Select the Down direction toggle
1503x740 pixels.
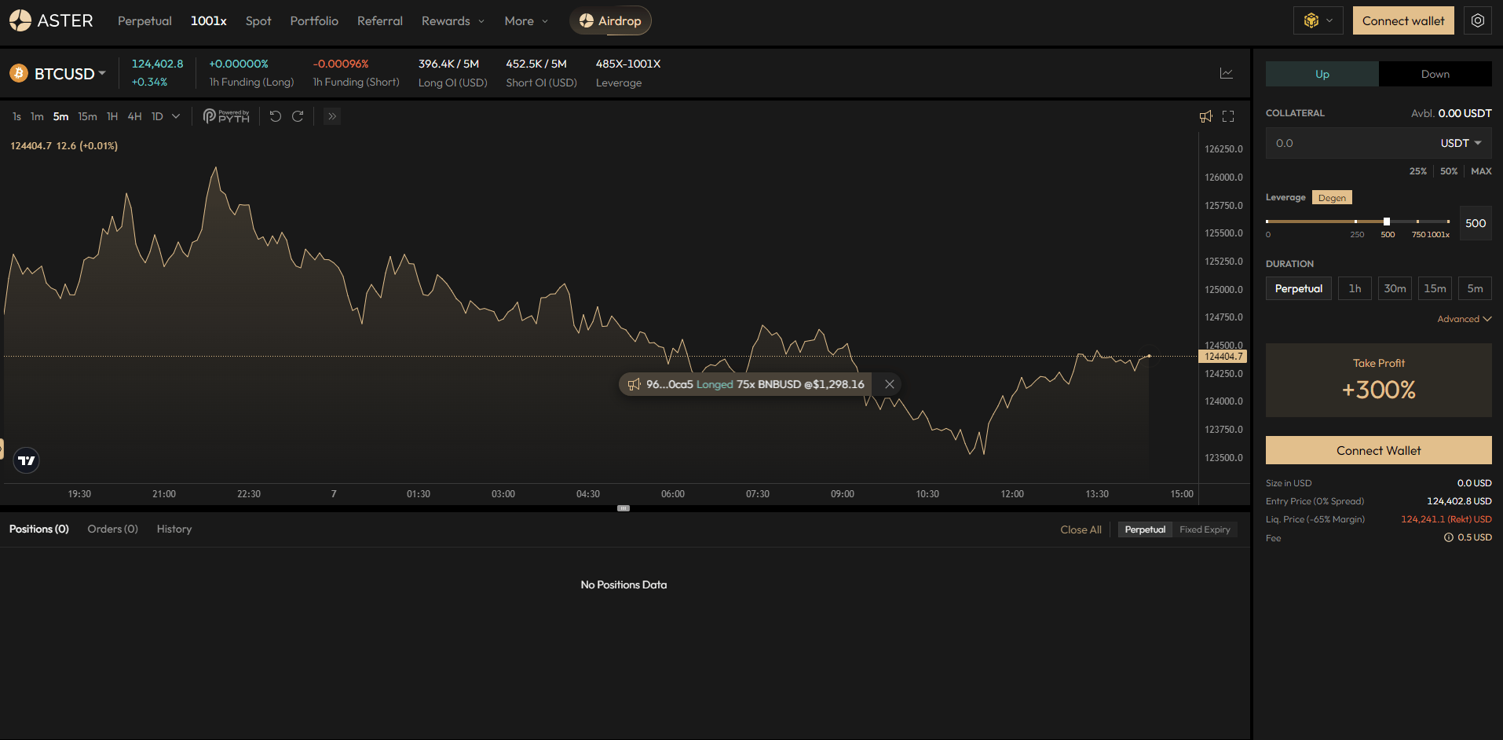(1435, 74)
